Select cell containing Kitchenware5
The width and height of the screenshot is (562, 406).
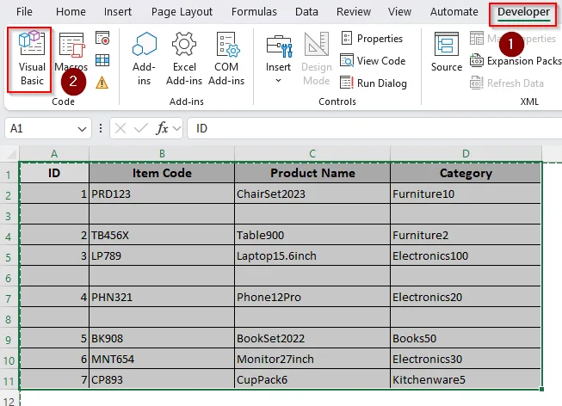pos(466,379)
